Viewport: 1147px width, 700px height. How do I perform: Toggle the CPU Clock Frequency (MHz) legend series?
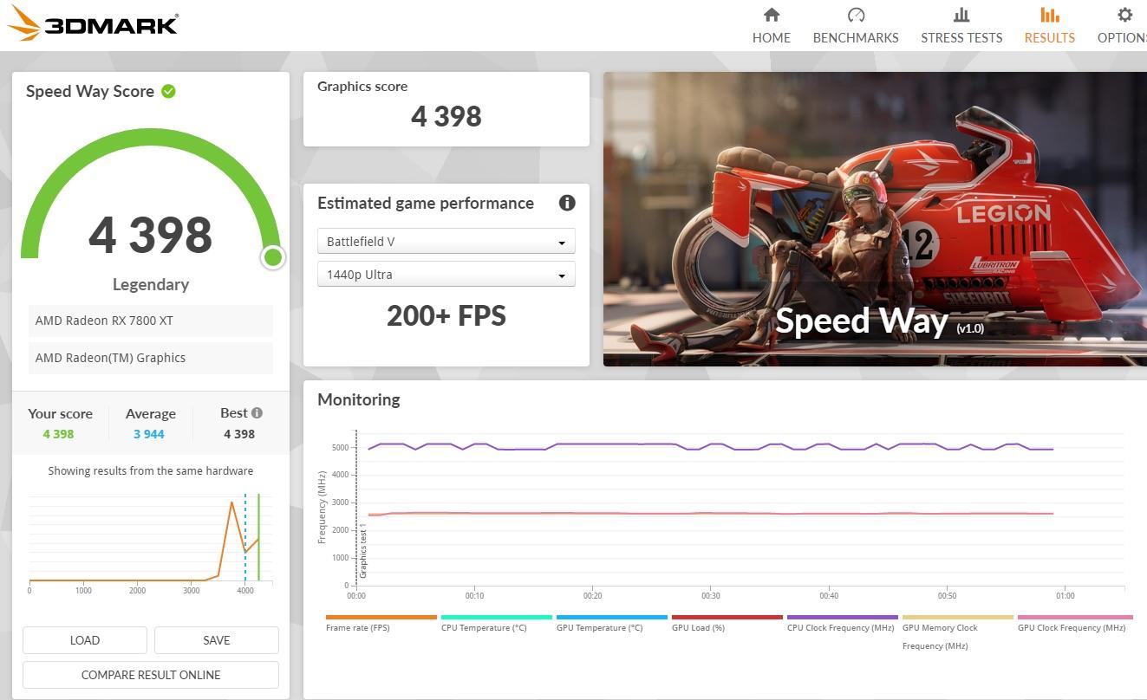click(842, 623)
